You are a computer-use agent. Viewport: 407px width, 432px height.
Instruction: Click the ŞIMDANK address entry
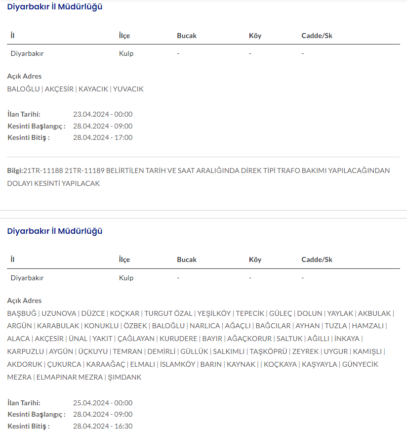124,377
